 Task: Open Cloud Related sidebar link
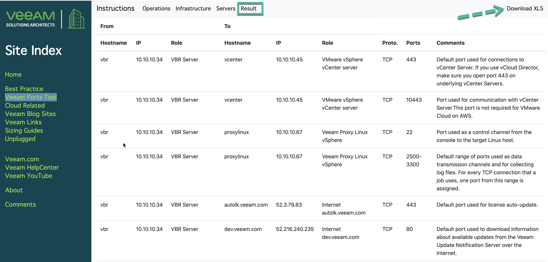25,105
